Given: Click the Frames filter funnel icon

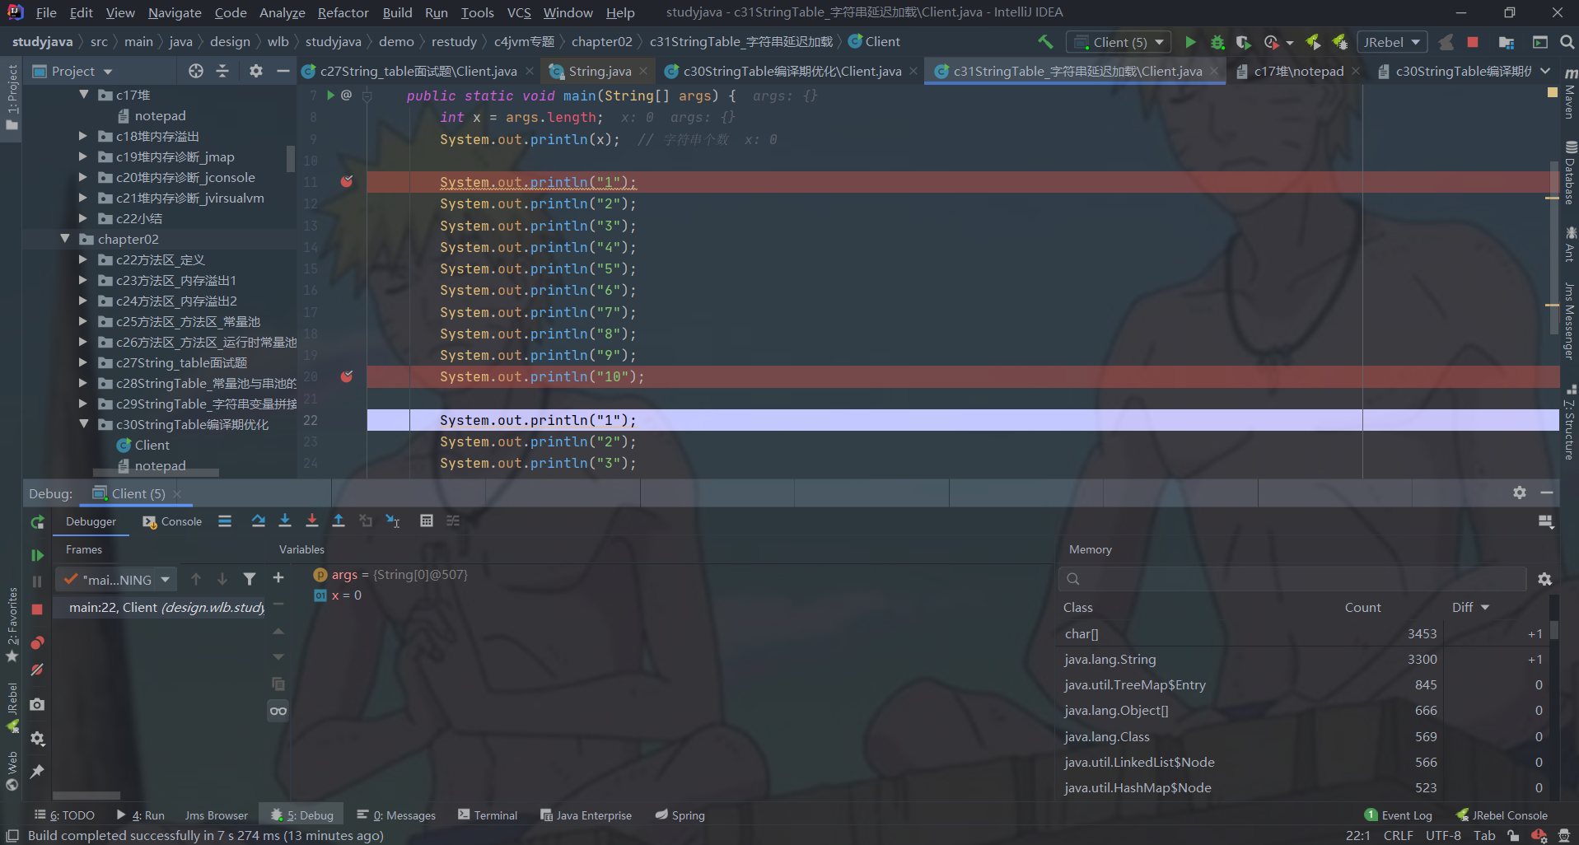Looking at the screenshot, I should [250, 579].
